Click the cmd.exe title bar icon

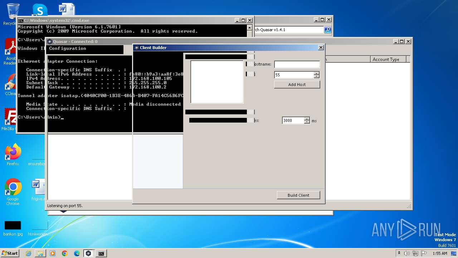click(21, 20)
